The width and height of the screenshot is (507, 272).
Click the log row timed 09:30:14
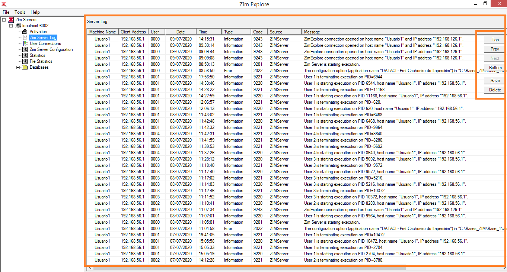click(x=296, y=45)
